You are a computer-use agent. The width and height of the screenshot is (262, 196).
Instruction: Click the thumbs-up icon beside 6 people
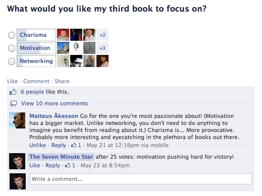pyautogui.click(x=13, y=92)
